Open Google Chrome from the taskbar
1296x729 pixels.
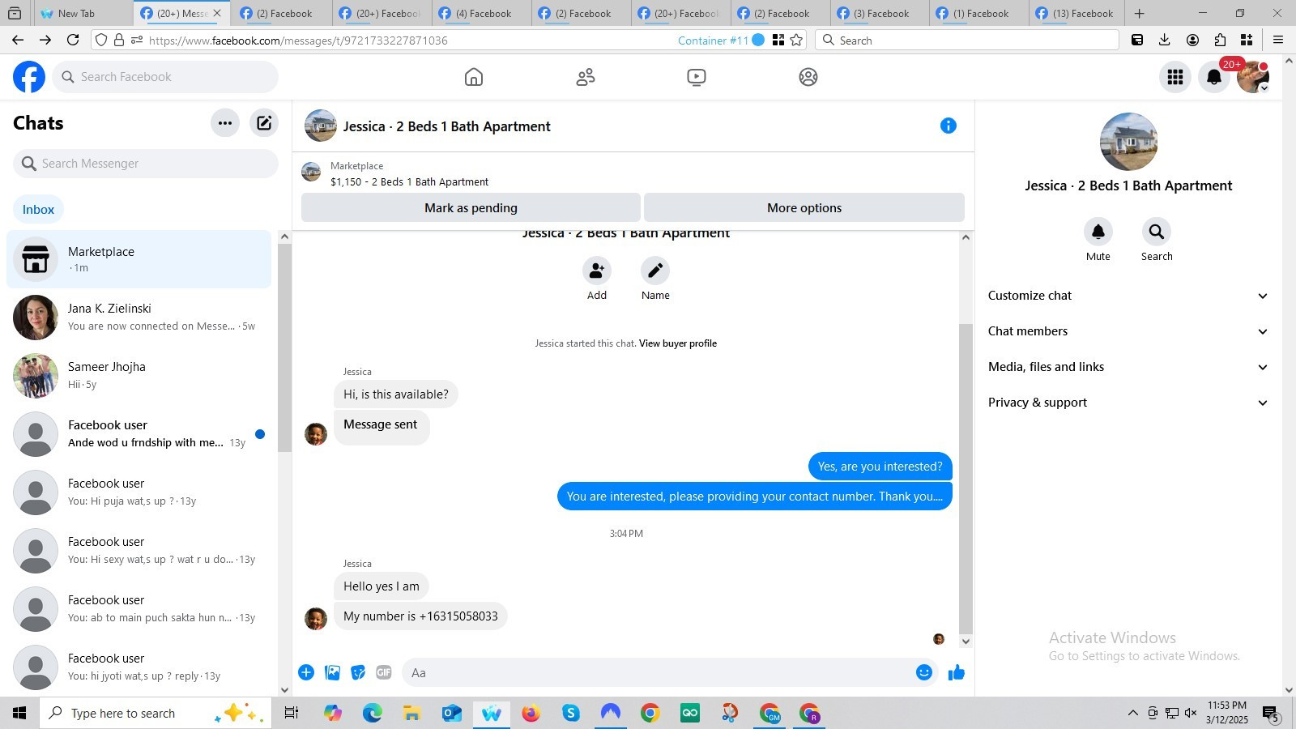[650, 713]
